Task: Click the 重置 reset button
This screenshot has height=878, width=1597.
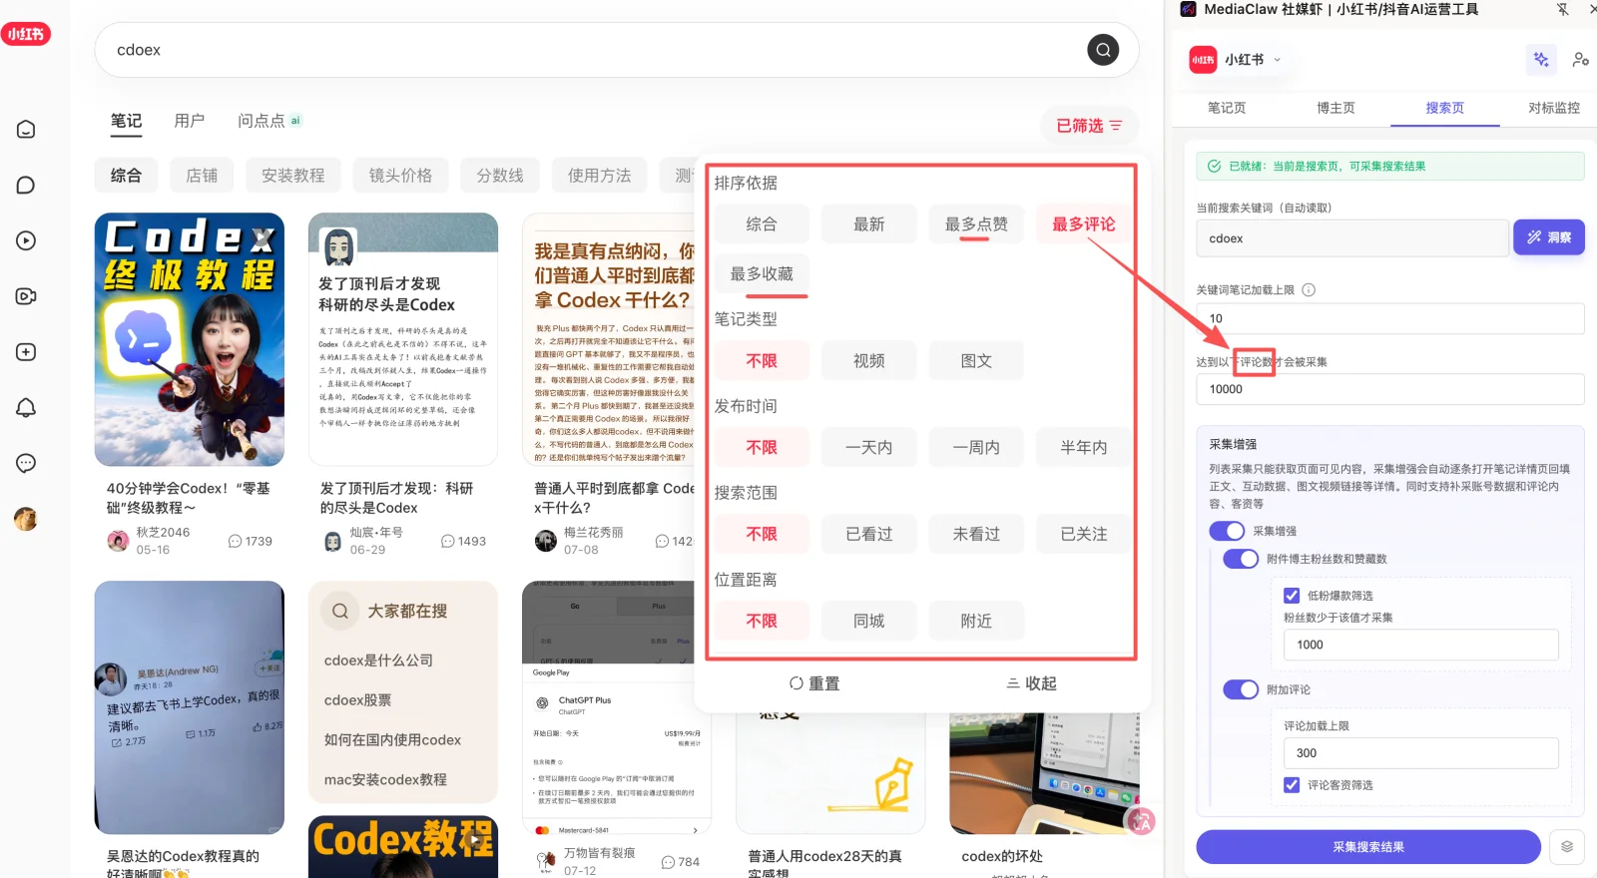Action: (x=814, y=683)
